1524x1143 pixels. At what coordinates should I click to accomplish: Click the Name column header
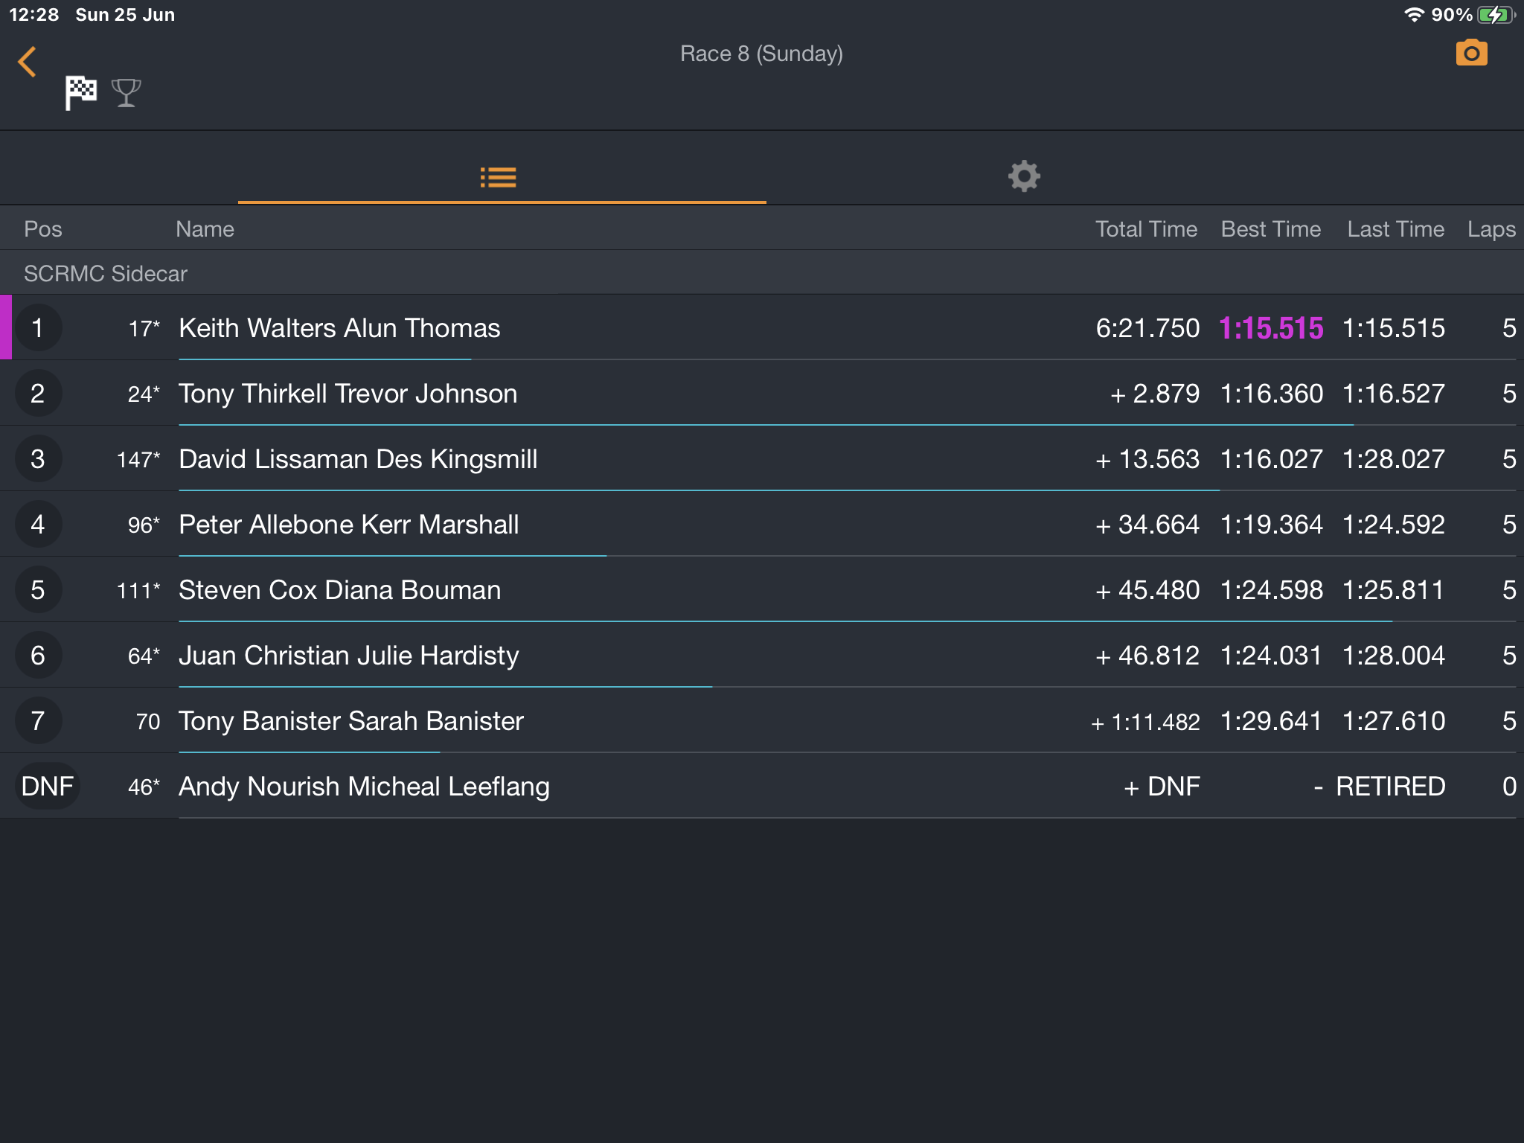click(x=205, y=229)
